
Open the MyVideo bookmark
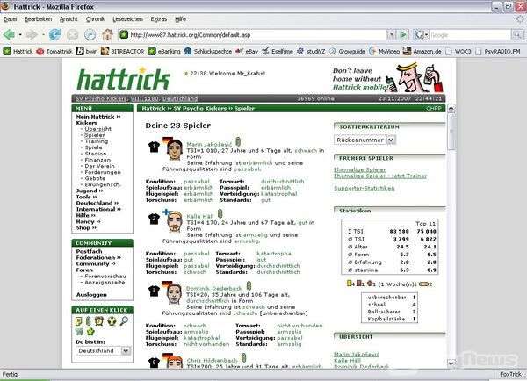click(x=384, y=51)
